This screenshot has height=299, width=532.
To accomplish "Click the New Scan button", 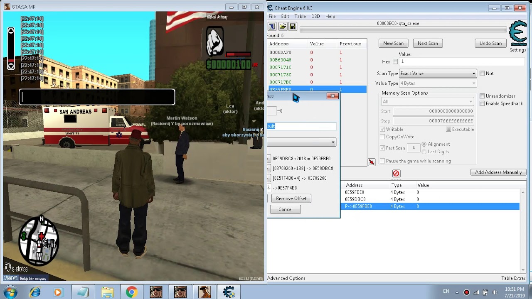I will [393, 43].
